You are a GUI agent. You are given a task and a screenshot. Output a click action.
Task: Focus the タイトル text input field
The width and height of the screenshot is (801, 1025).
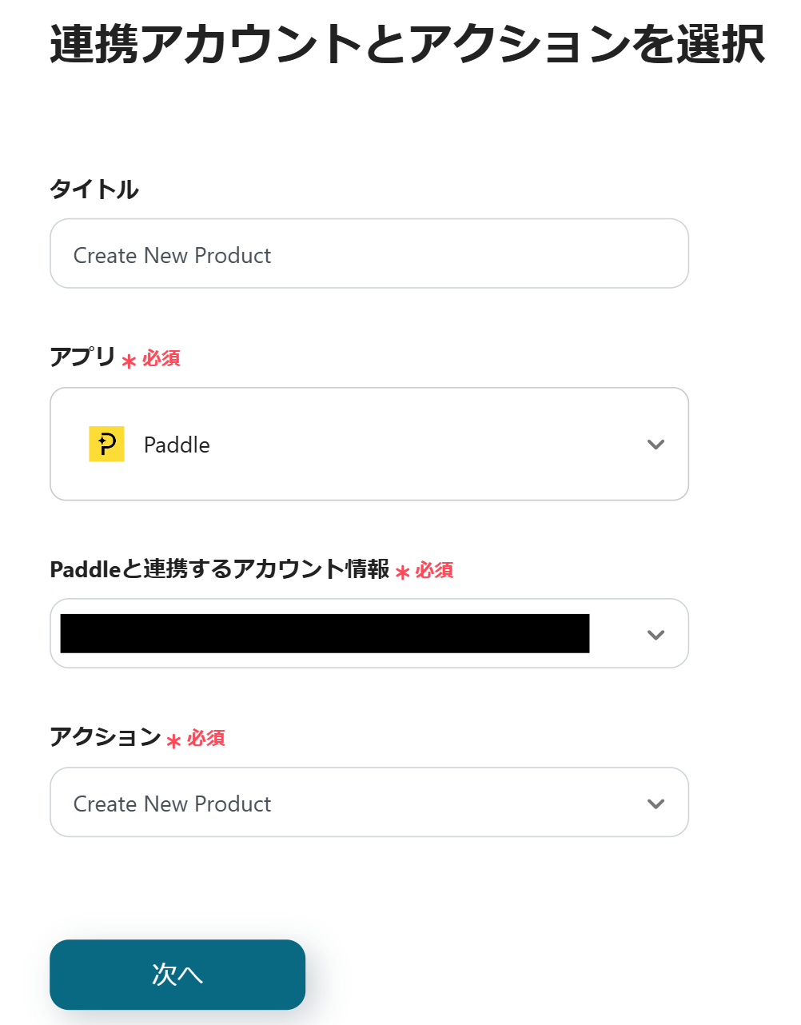click(369, 254)
